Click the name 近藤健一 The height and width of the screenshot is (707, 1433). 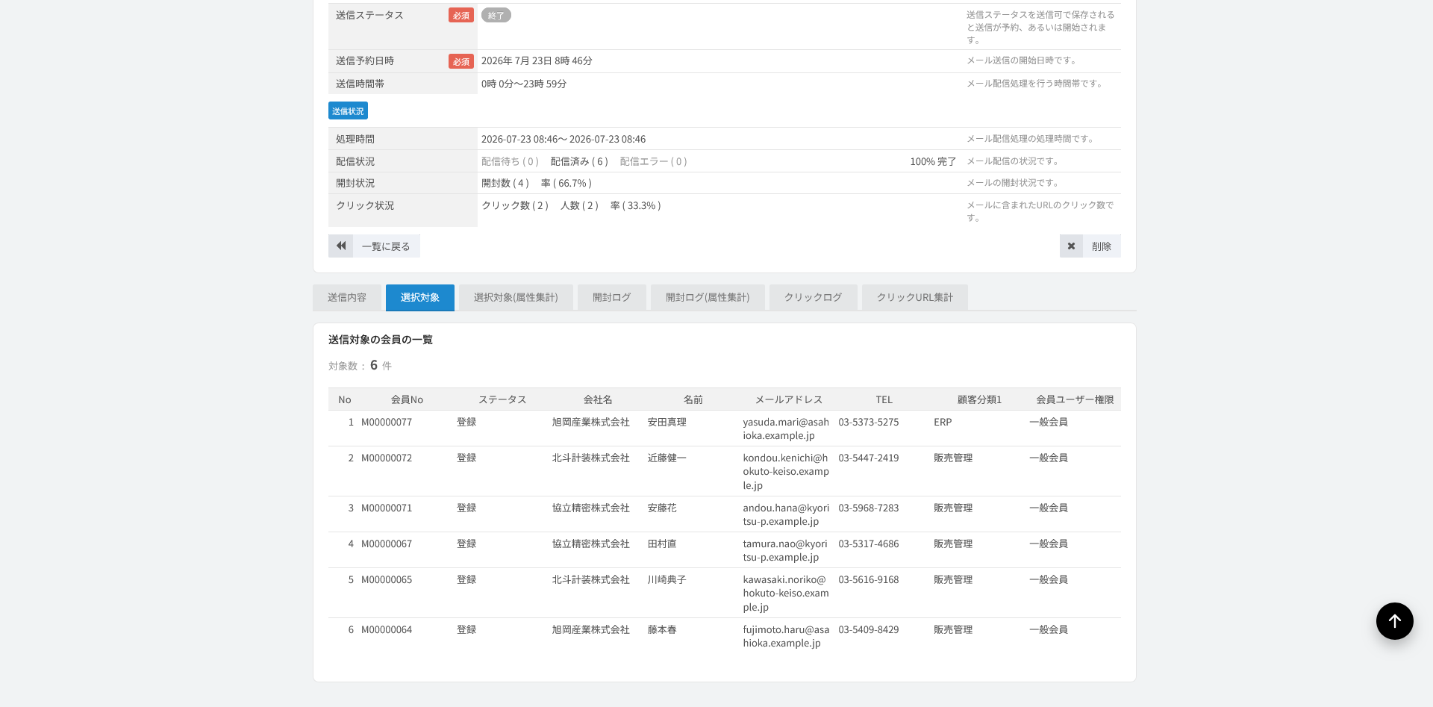click(667, 458)
